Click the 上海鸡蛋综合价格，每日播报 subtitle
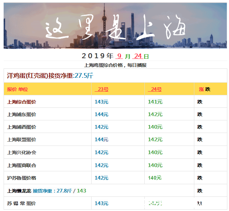The height and width of the screenshot is (211, 229). pos(115,65)
